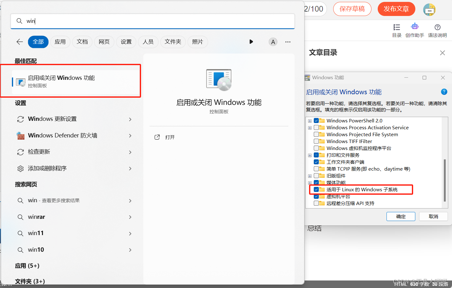452x288 pixels.
Task: Maximize the Windows 功能 dialog
Action: click(424, 78)
